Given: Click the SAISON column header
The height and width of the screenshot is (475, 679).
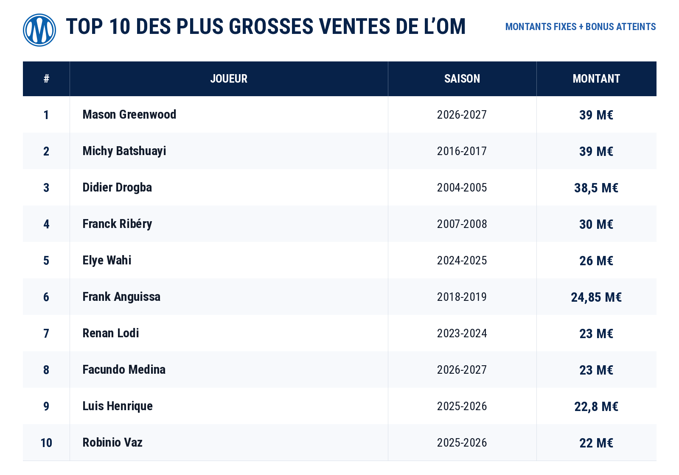Looking at the screenshot, I should [x=462, y=79].
